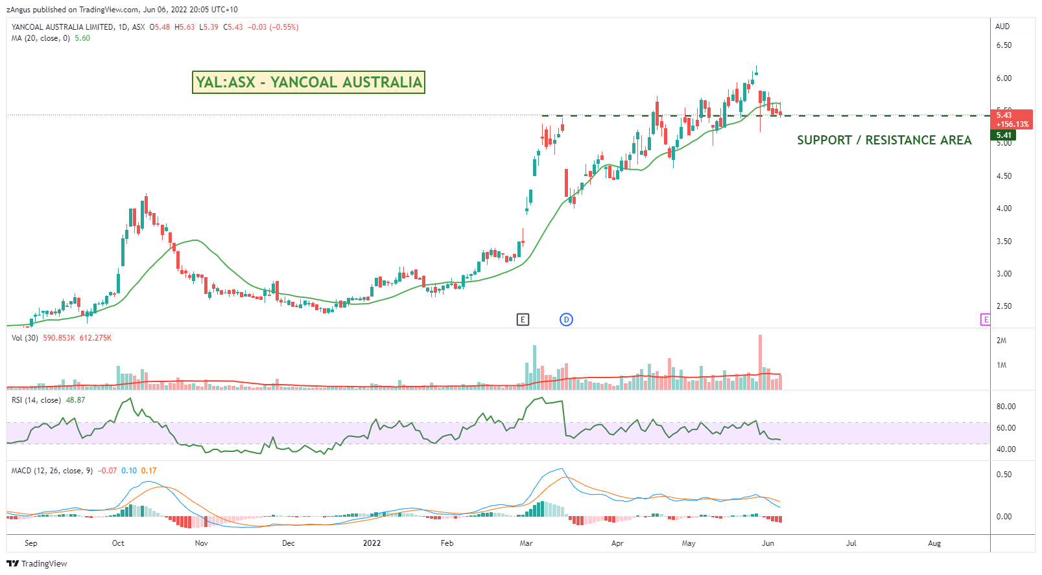Viewport: 1042px width, 575px height.
Task: Click the Mar label on time axis
Action: coord(526,543)
